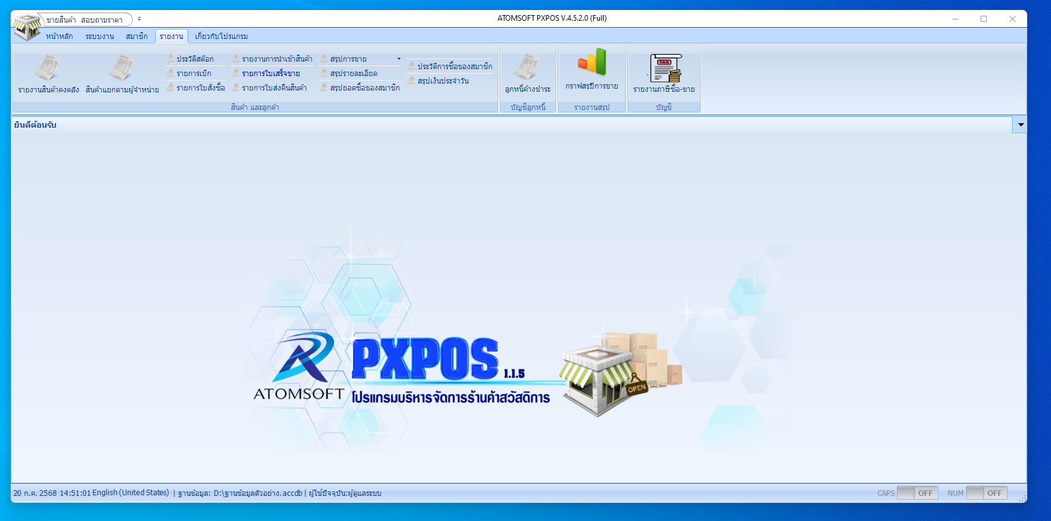Expand the ยินดีต้อนรับ panel dropdown arrow
Image resolution: width=1051 pixels, height=521 pixels.
tap(1020, 125)
